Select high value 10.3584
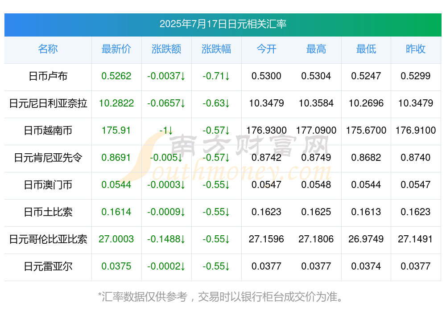This screenshot has width=446, height=311. (316, 103)
